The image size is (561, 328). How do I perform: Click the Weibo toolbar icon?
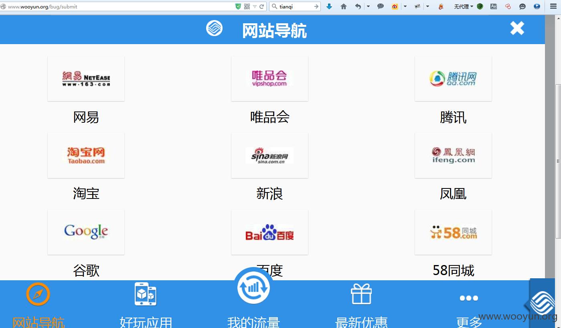coord(395,6)
